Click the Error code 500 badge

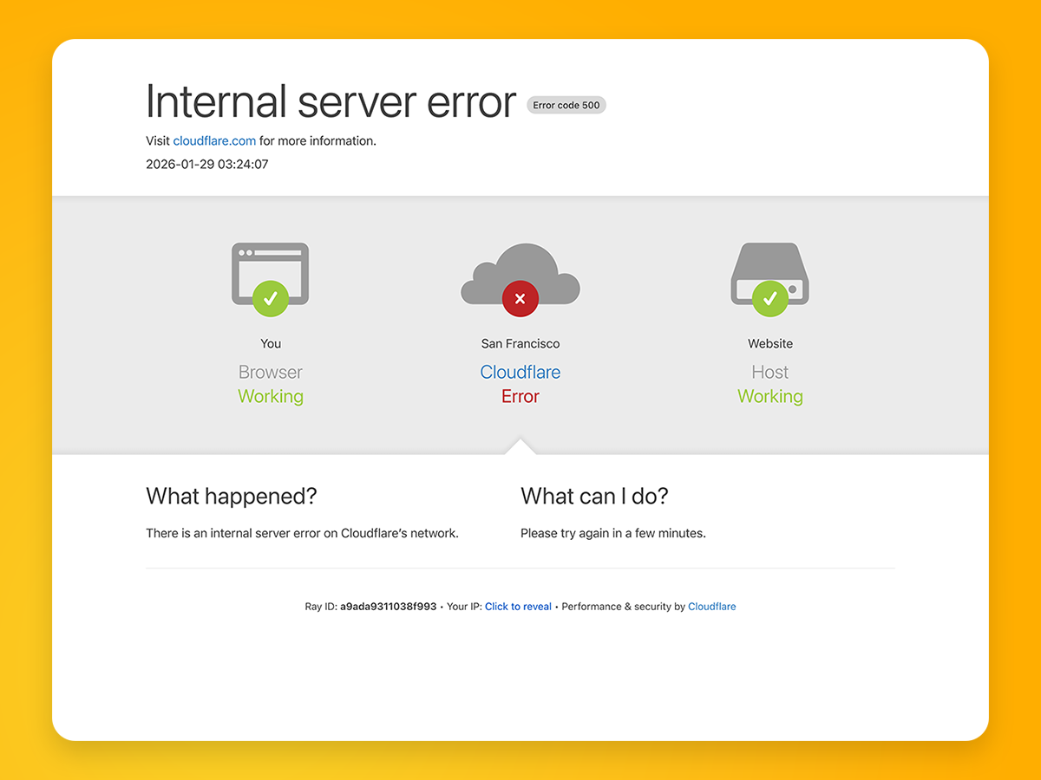[x=566, y=104]
